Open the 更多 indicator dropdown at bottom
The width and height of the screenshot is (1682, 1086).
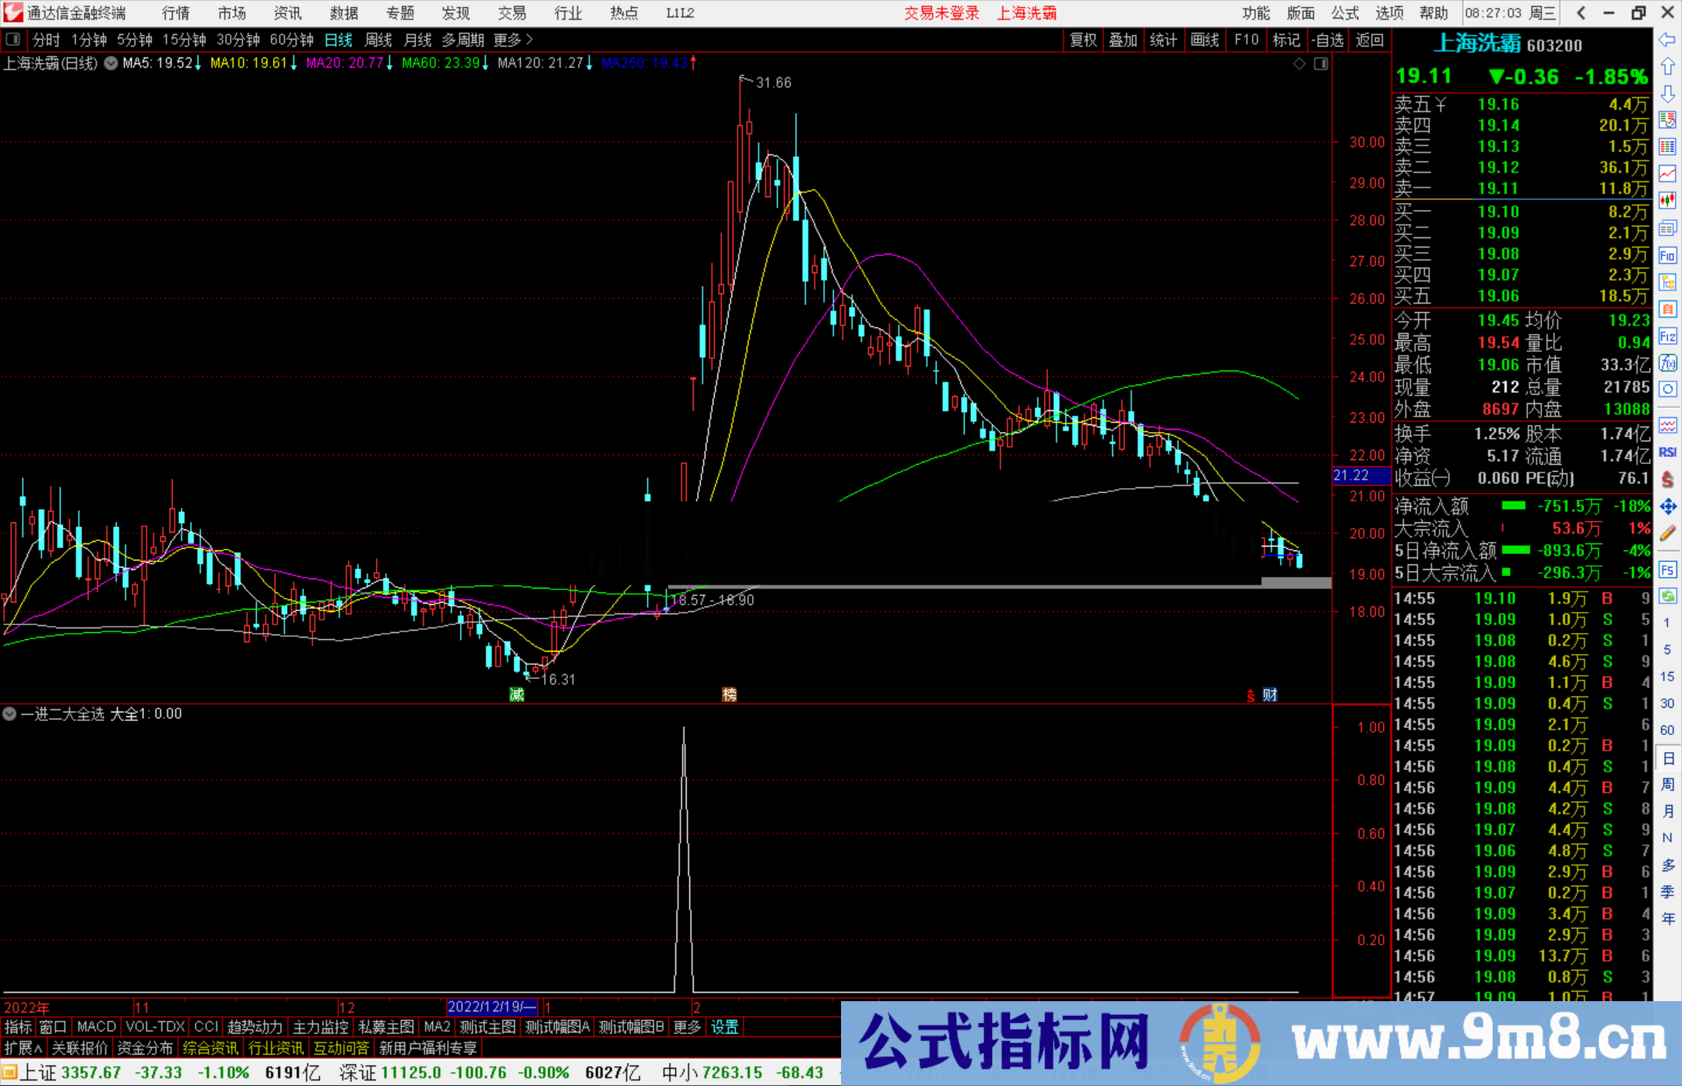point(685,1027)
